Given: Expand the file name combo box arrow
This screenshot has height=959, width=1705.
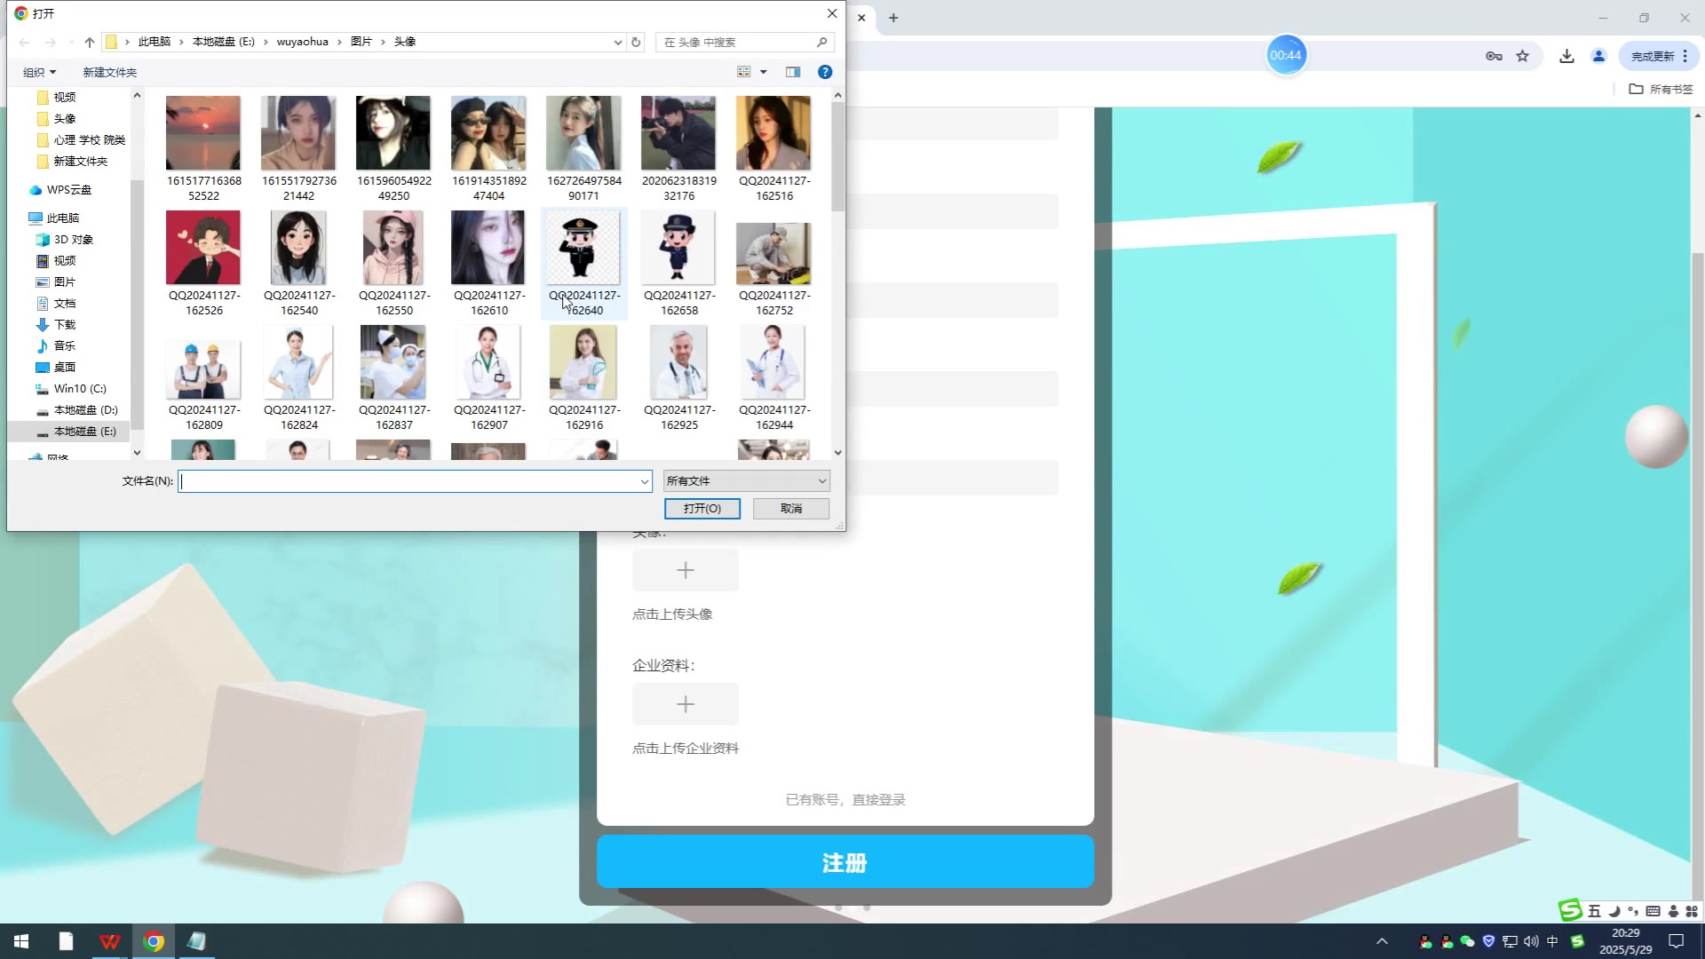Looking at the screenshot, I should [x=645, y=481].
